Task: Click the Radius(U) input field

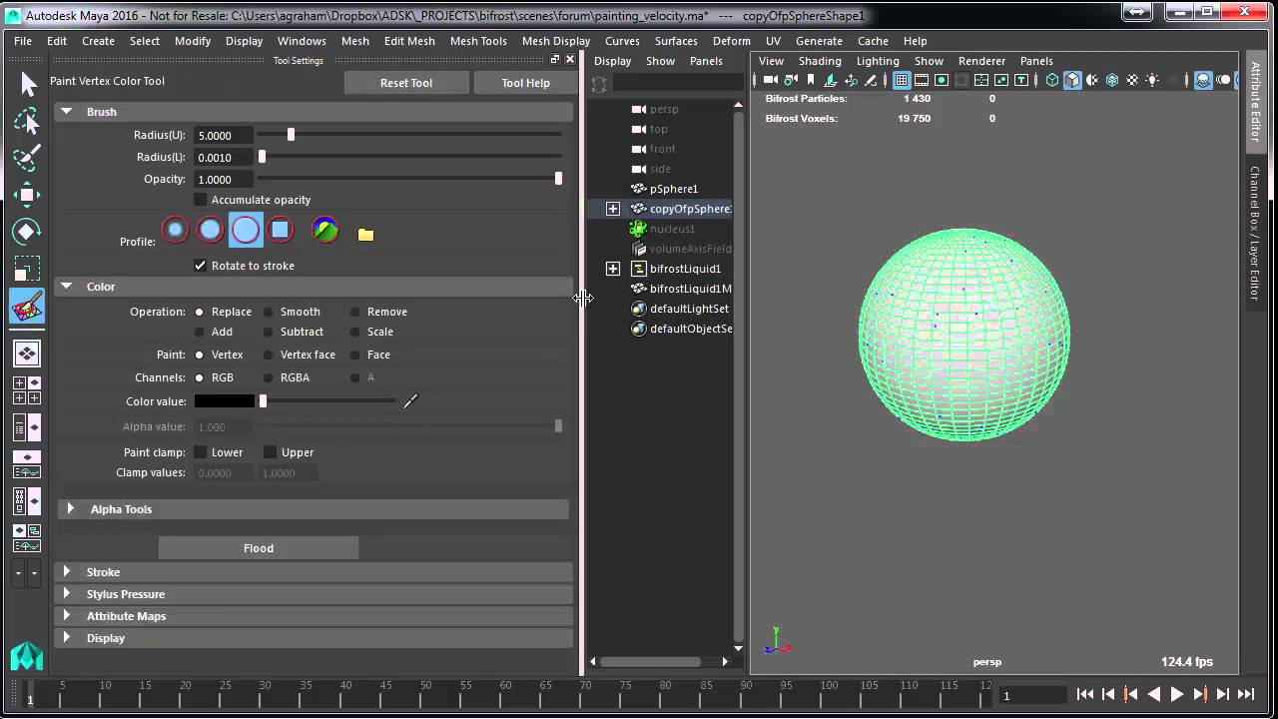Action: click(223, 136)
